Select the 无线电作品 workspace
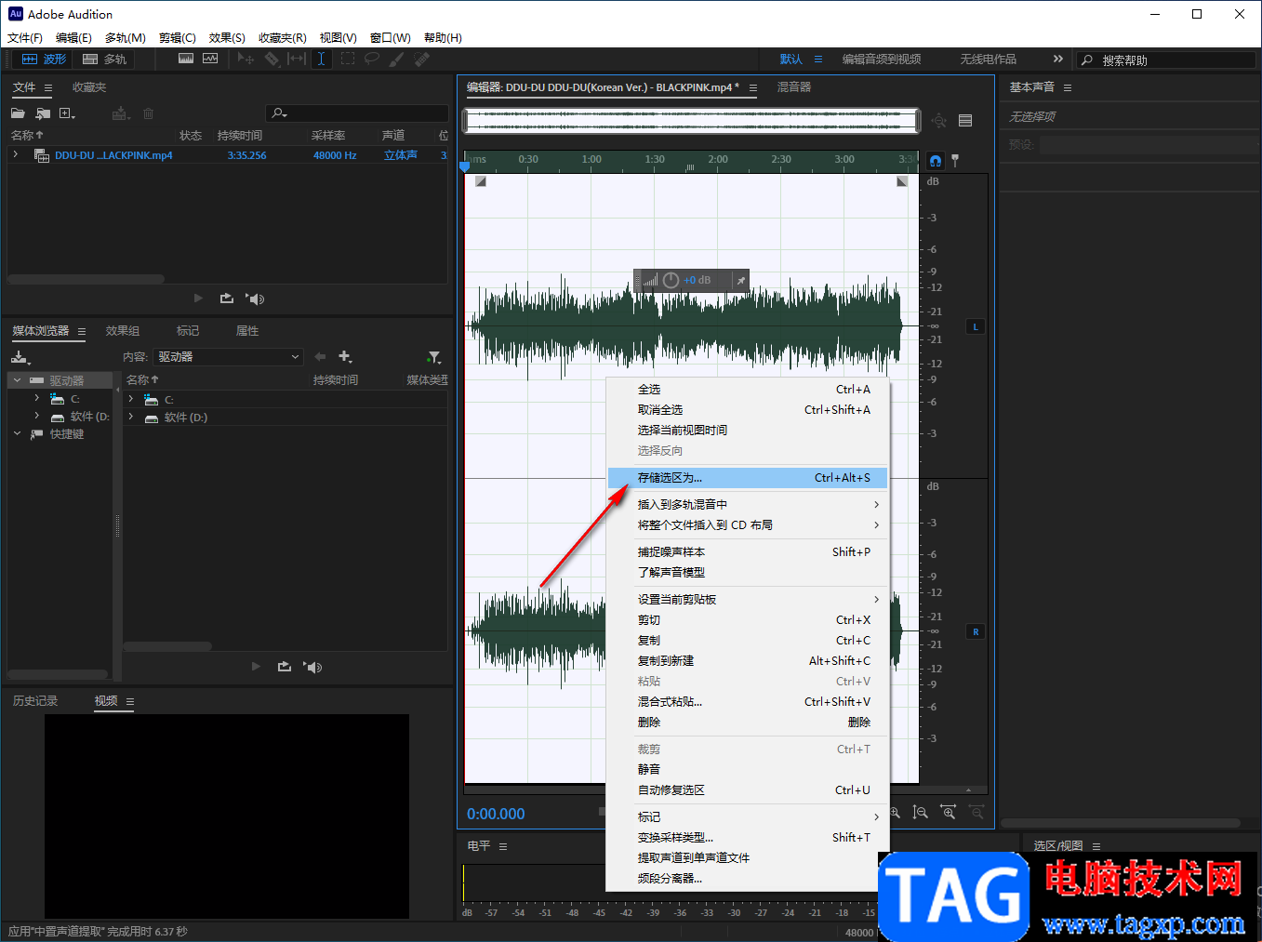Screen dimensions: 1262x942 (988, 60)
